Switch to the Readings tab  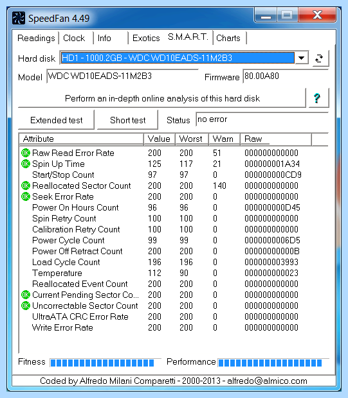36,38
